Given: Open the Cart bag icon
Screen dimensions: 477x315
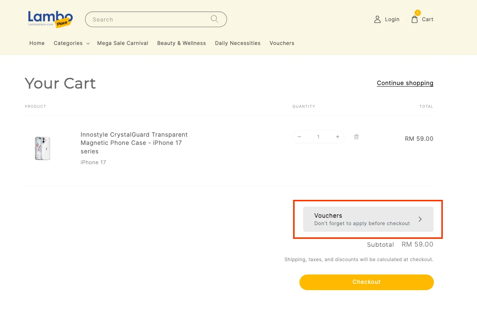Looking at the screenshot, I should (415, 19).
